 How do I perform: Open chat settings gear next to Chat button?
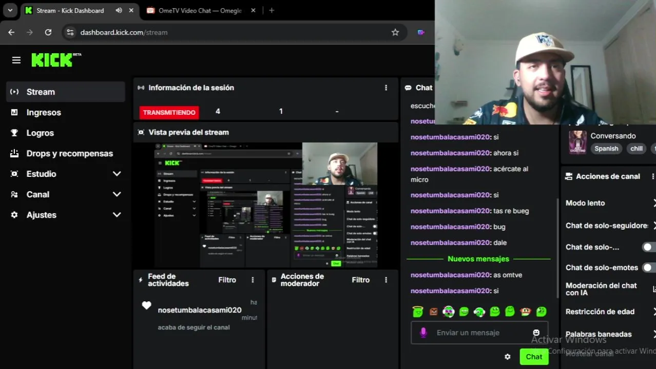click(508, 357)
